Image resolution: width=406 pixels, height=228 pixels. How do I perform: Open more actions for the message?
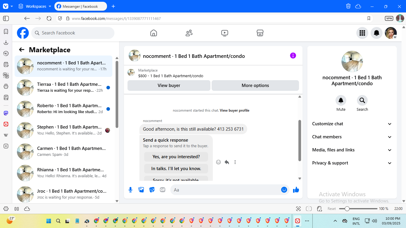coord(235,162)
